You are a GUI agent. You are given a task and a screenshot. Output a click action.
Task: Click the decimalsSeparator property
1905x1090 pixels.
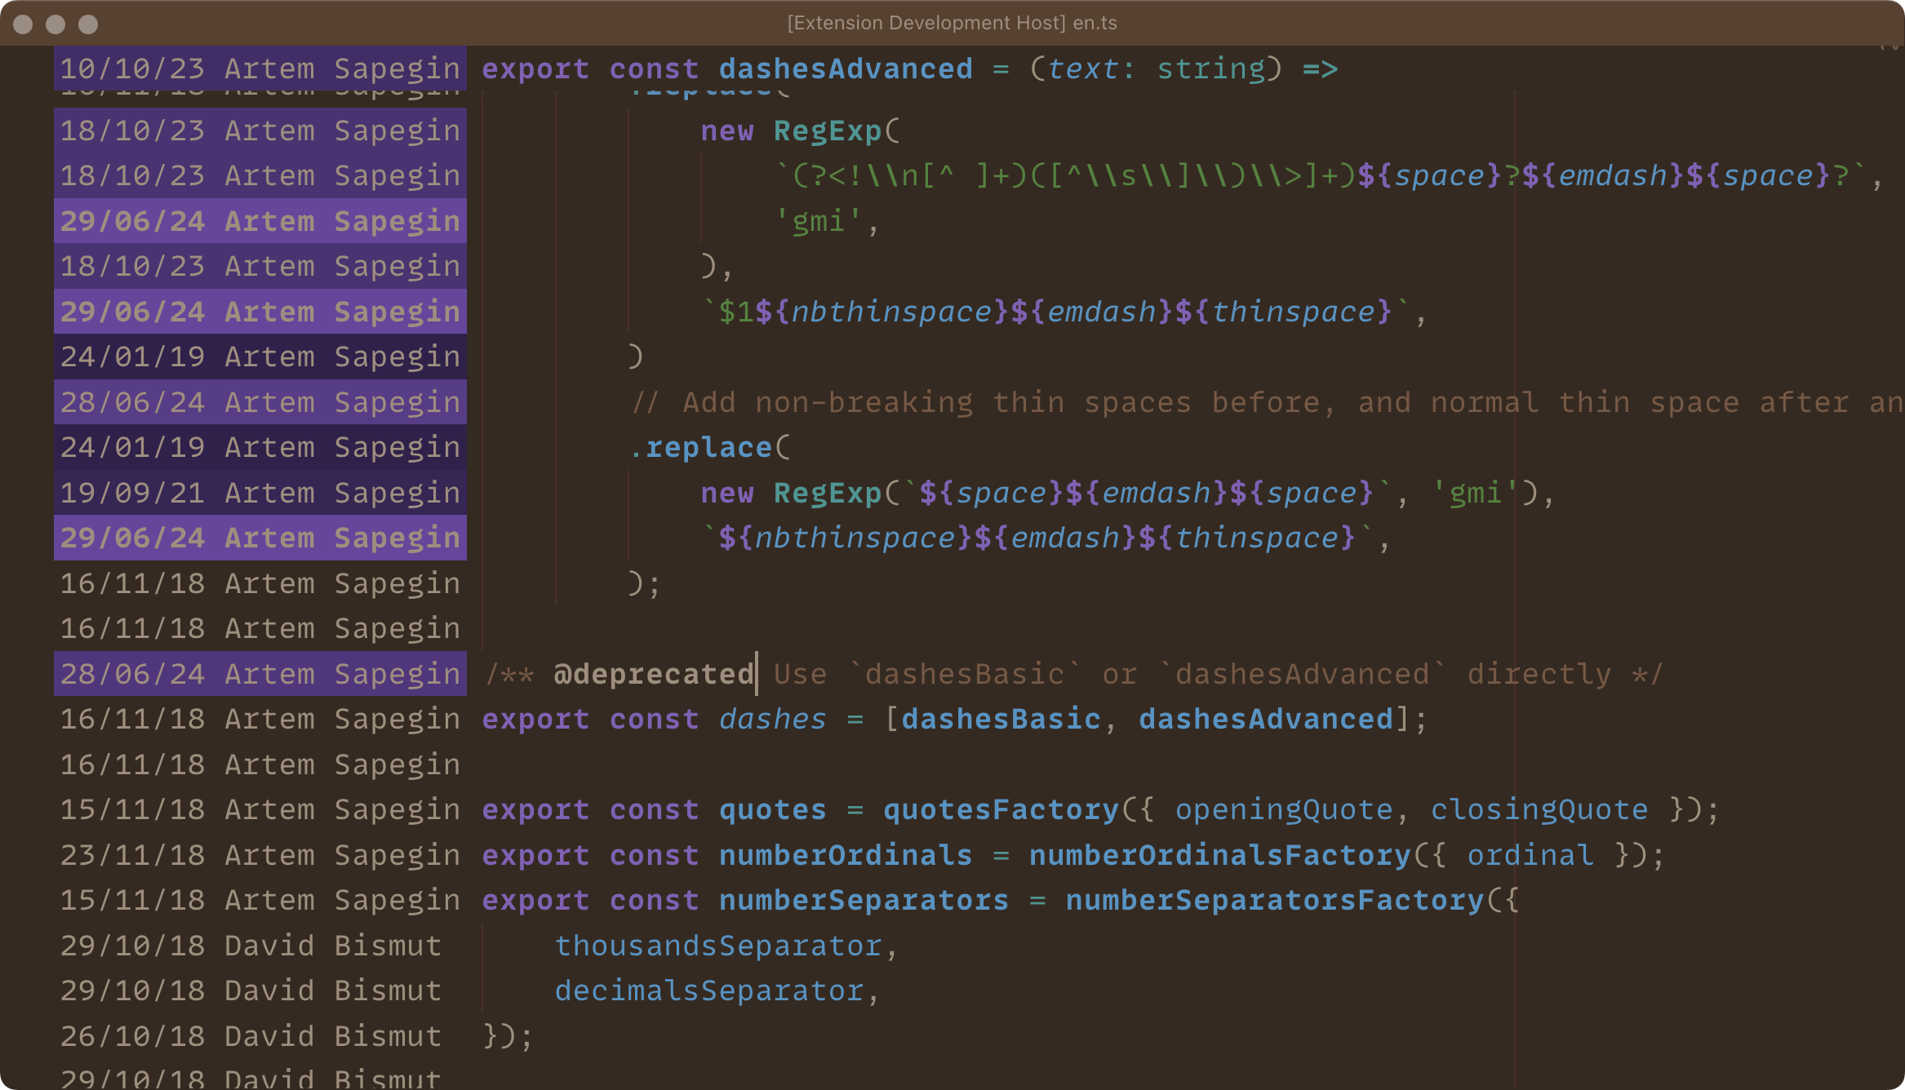tap(709, 990)
